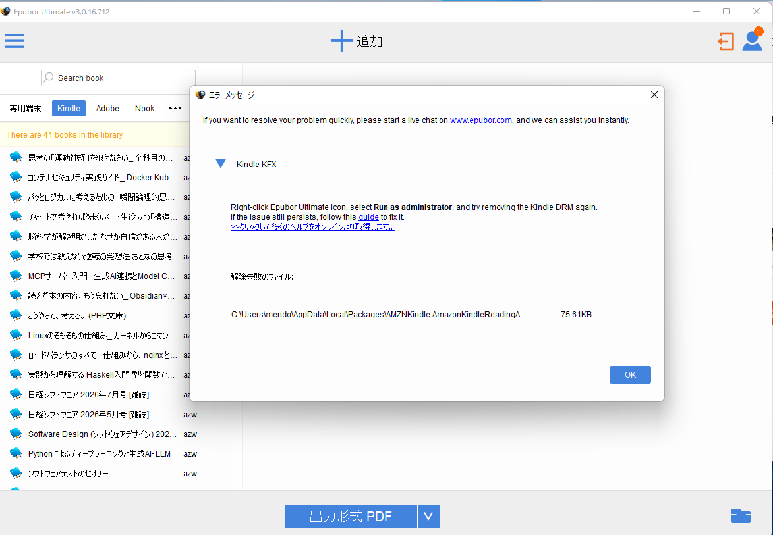Select book こうやって、考える。(PHP文庫)

pos(77,315)
